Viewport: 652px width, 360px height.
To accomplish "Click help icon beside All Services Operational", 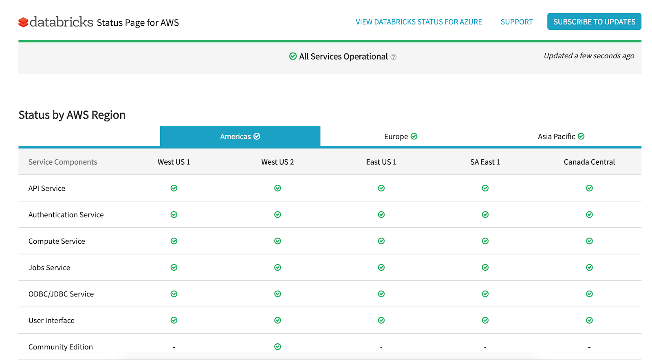I will pyautogui.click(x=393, y=57).
